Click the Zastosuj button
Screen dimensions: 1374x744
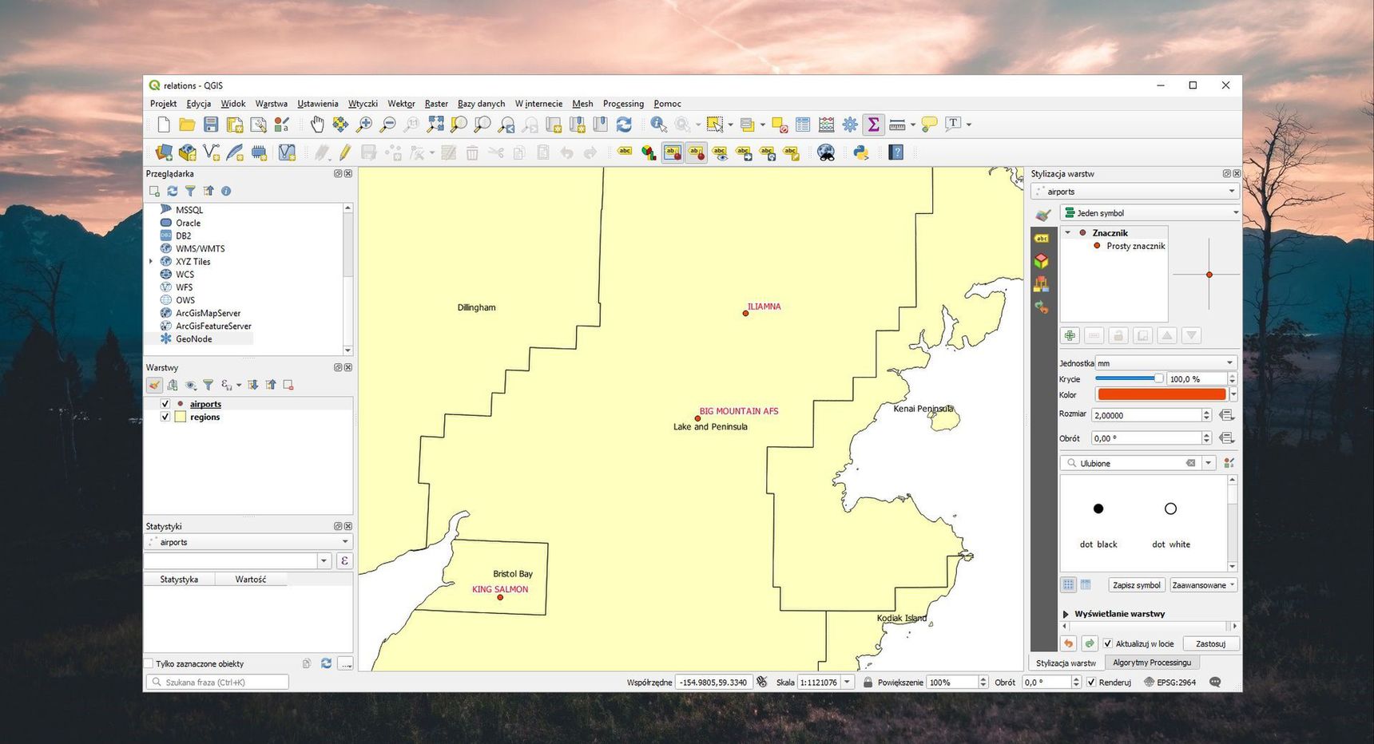click(x=1210, y=643)
